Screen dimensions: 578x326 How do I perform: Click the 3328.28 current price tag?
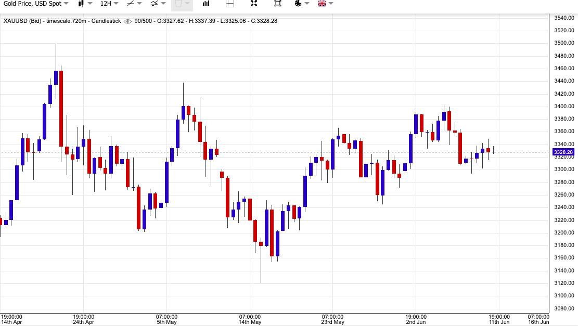(563, 152)
